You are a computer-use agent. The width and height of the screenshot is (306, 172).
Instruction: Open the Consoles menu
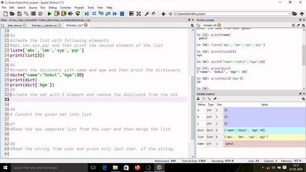click(66, 8)
